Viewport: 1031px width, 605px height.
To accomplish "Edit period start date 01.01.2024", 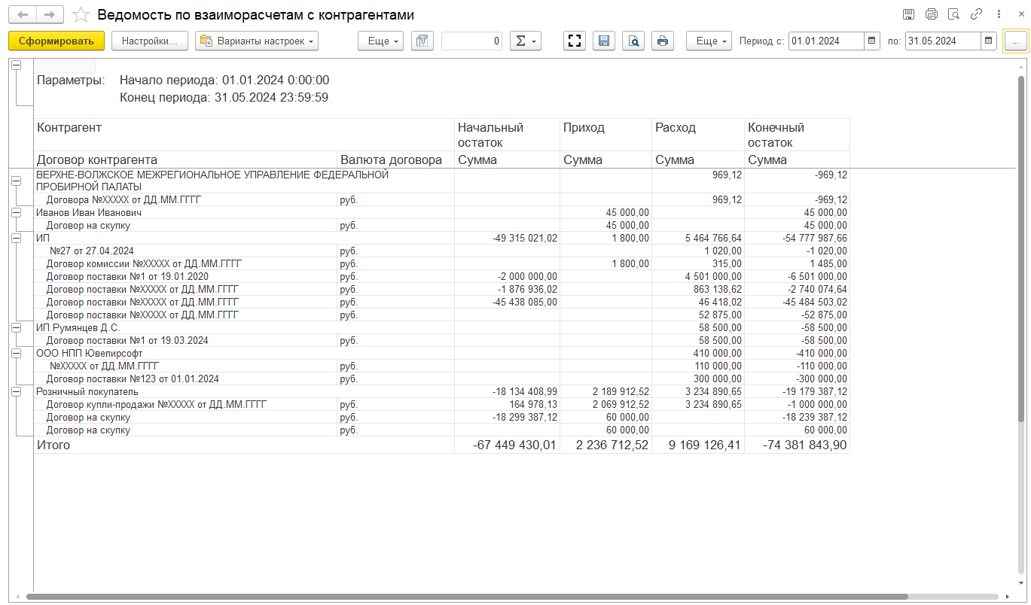I will 826,41.
